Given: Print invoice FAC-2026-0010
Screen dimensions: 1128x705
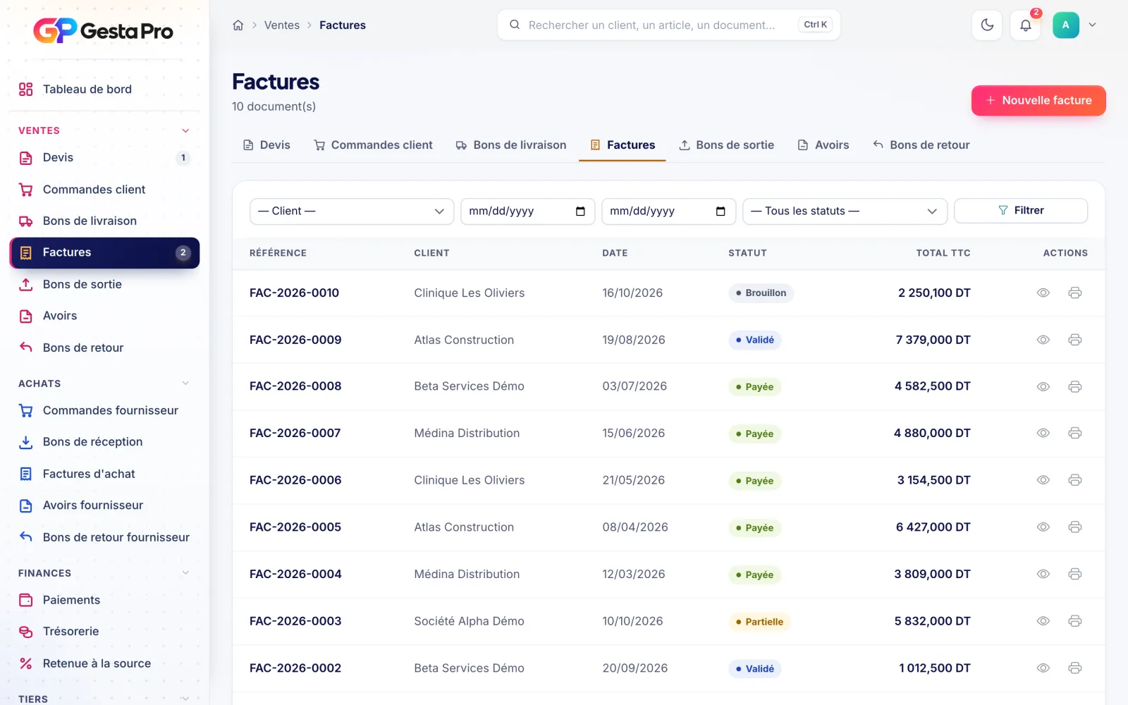Looking at the screenshot, I should click(x=1075, y=293).
